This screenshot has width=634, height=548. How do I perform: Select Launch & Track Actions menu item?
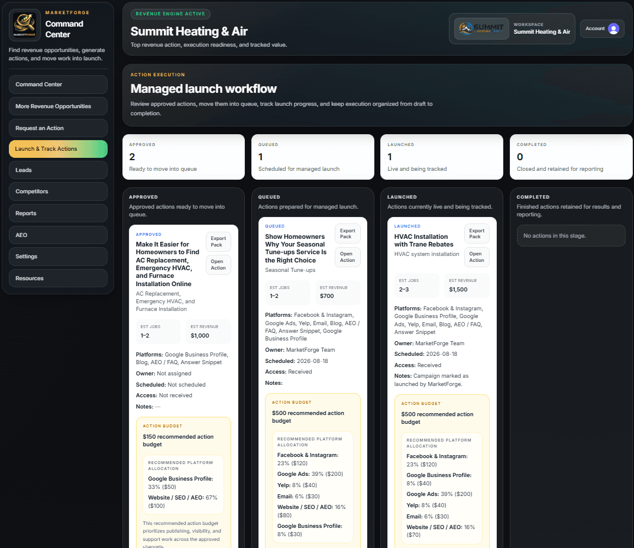pos(58,149)
